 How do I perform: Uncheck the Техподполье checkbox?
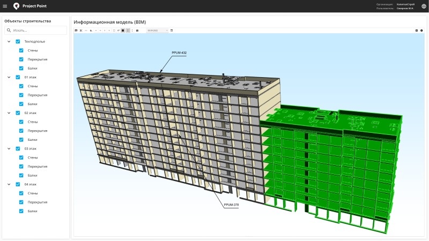pos(18,41)
